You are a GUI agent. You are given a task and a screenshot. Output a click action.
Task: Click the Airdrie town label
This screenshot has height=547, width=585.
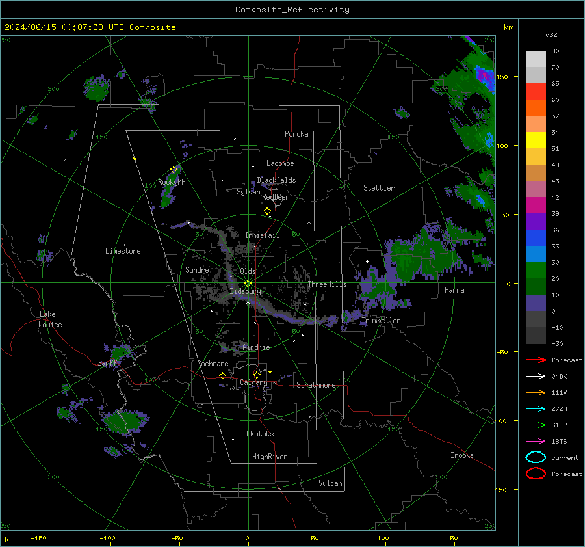click(256, 347)
